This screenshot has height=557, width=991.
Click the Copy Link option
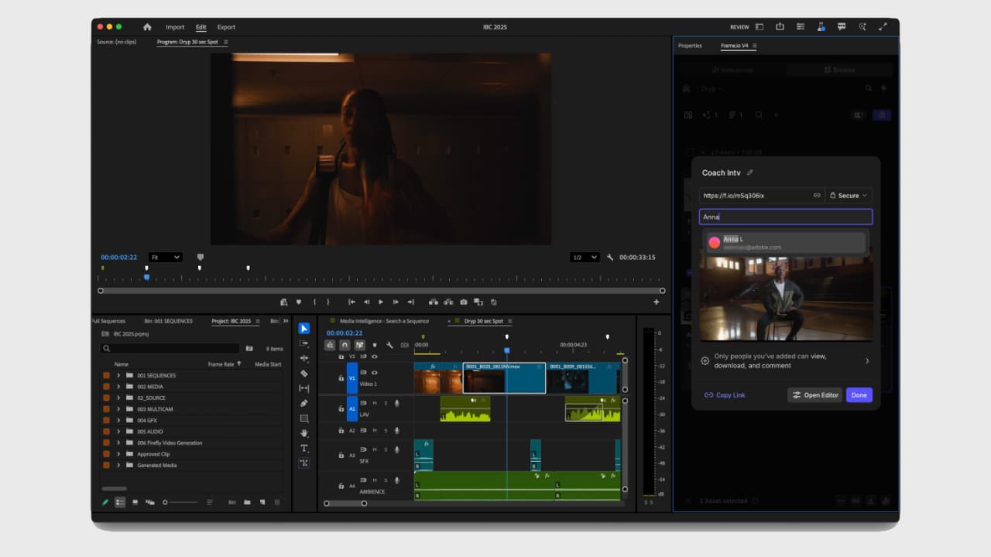[x=724, y=395]
